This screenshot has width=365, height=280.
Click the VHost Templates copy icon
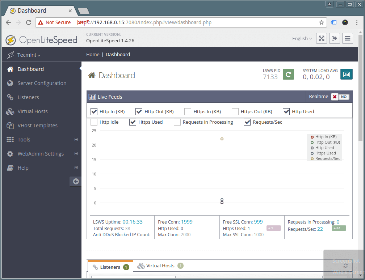[x=10, y=126]
